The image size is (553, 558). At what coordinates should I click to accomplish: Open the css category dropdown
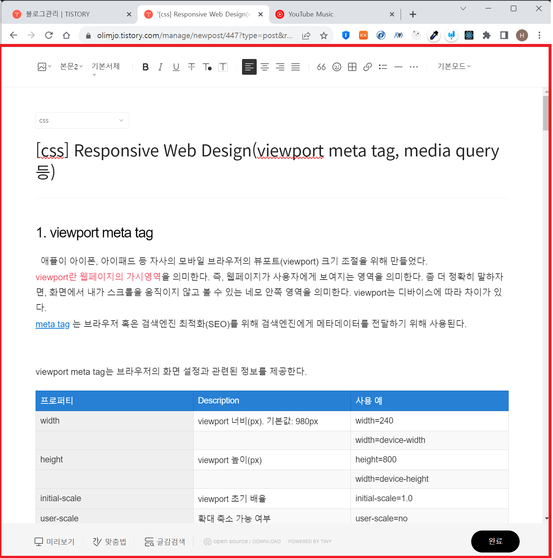[x=82, y=120]
